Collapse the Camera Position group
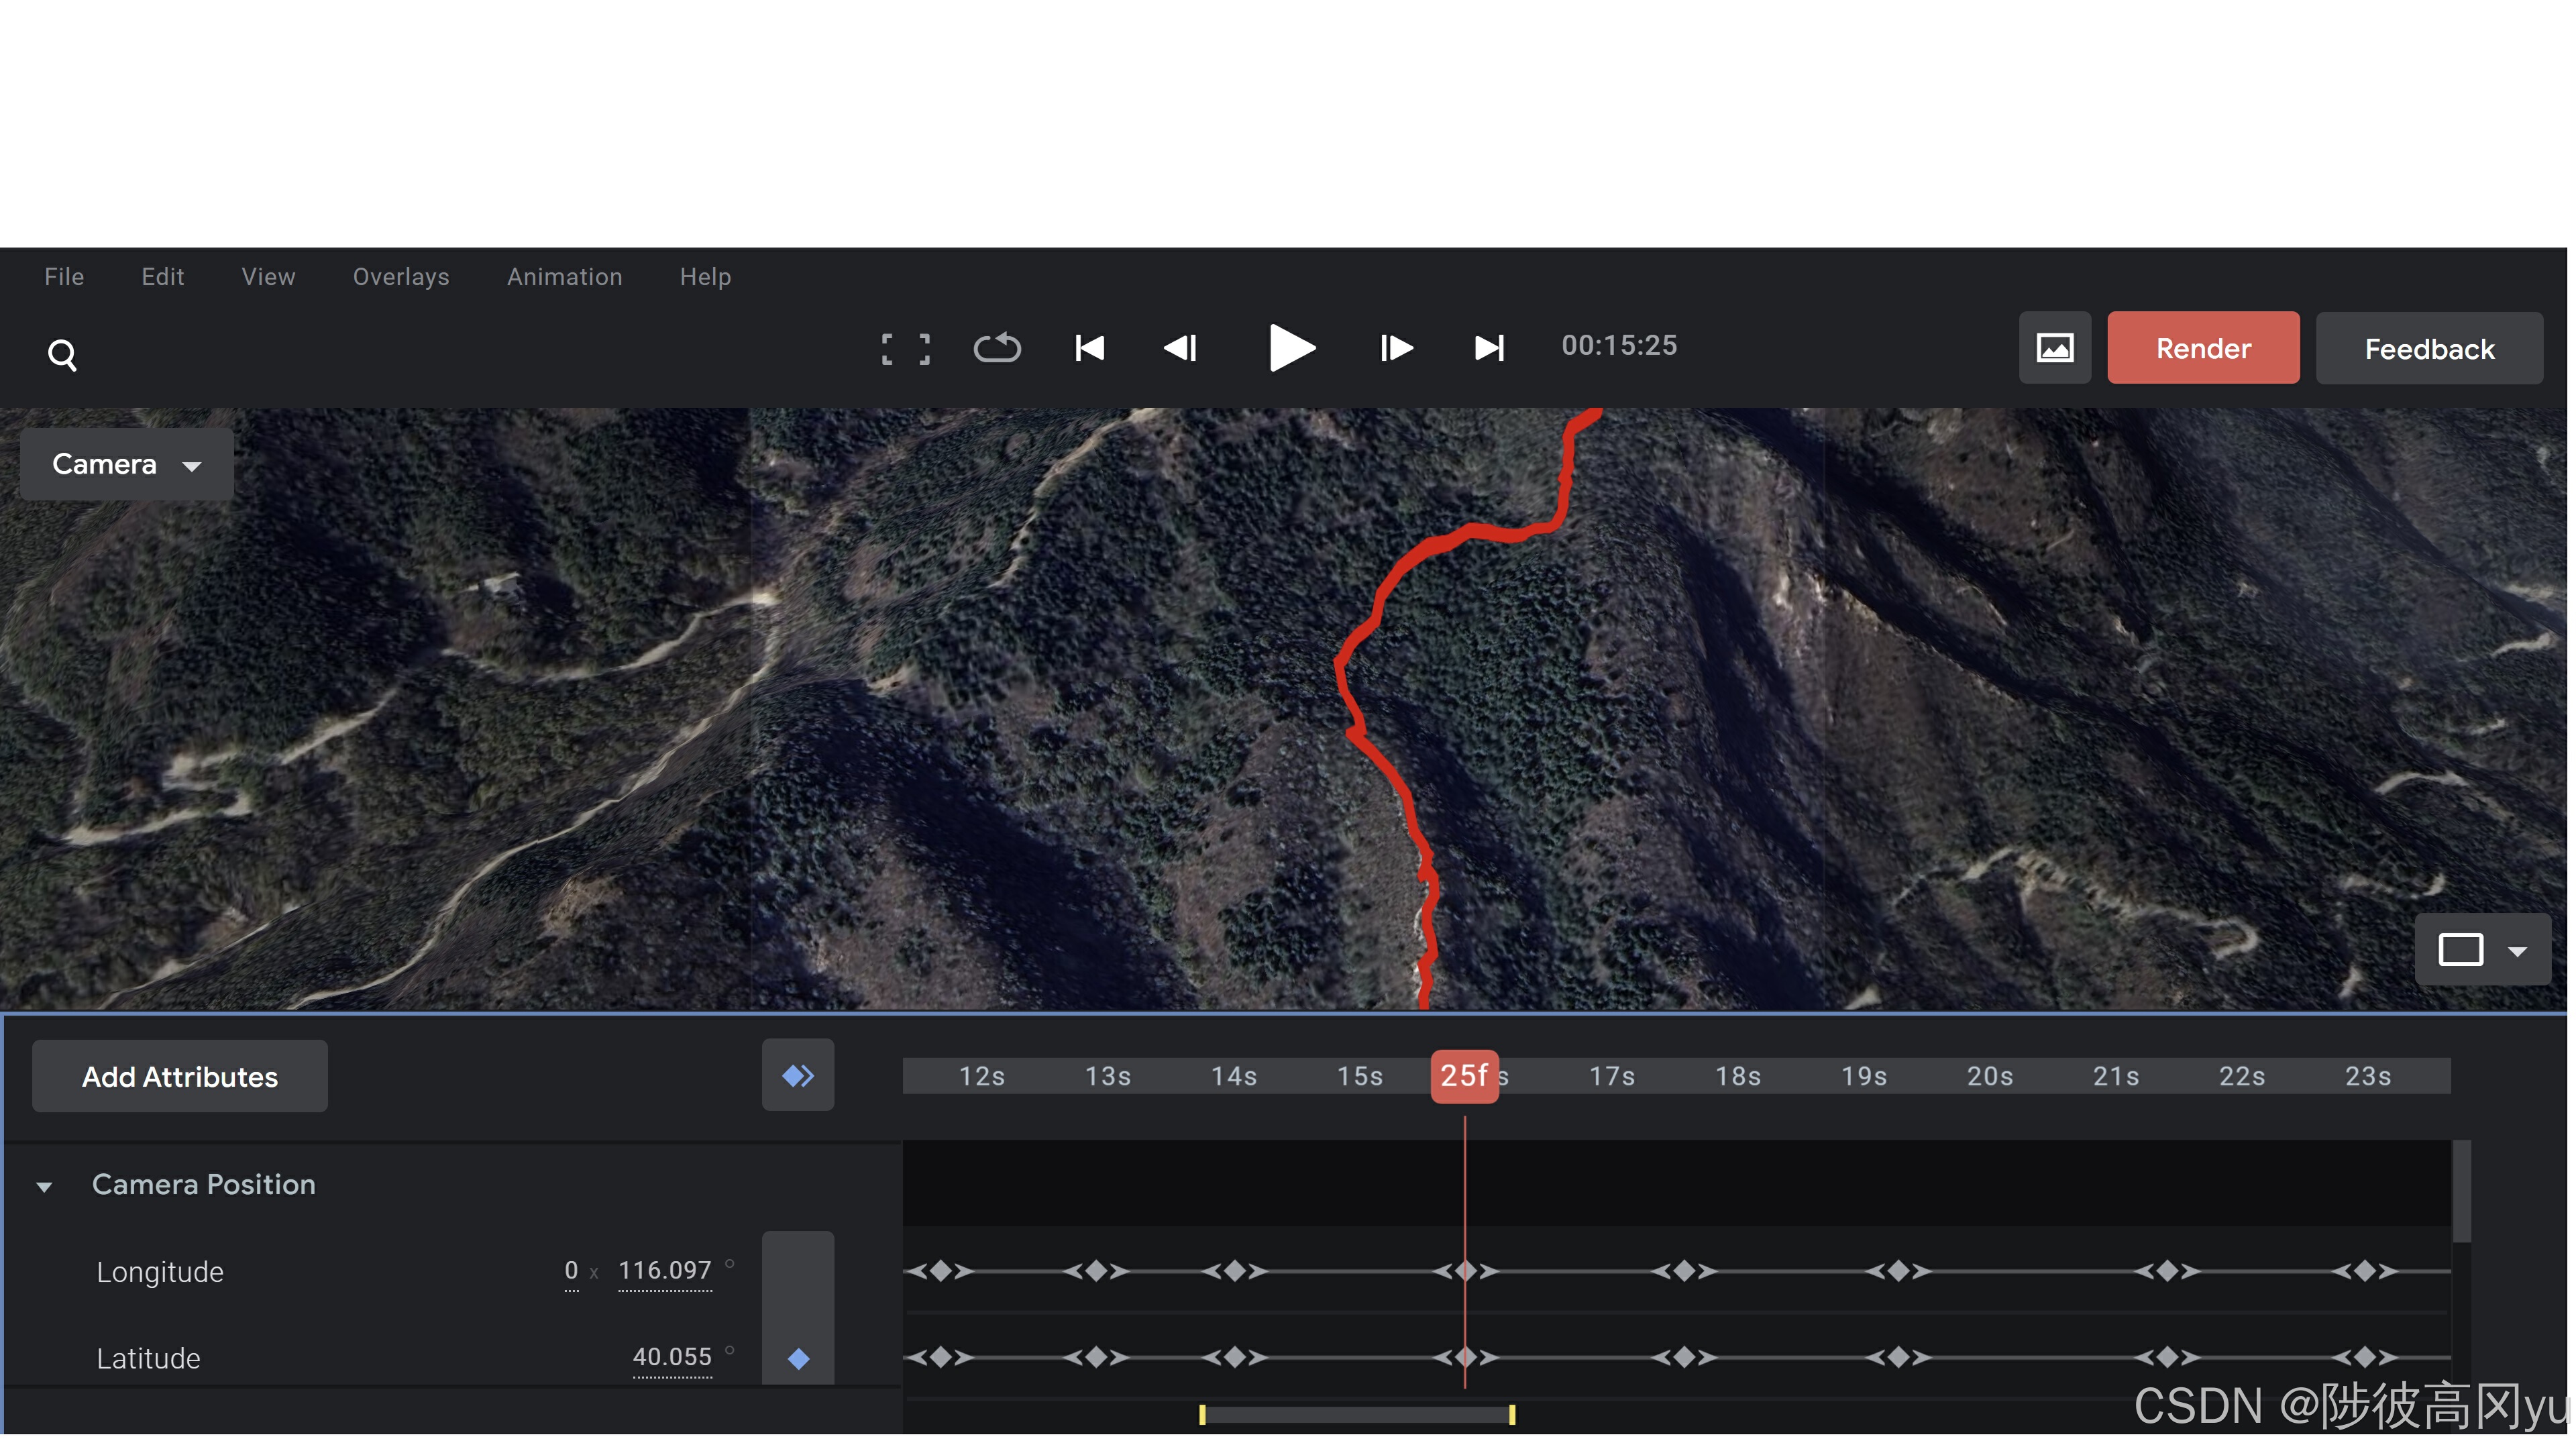Image resolution: width=2576 pixels, height=1449 pixels. 44,1187
